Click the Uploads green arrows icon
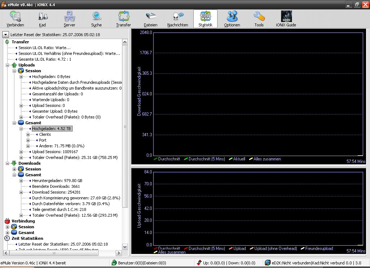 14,65
